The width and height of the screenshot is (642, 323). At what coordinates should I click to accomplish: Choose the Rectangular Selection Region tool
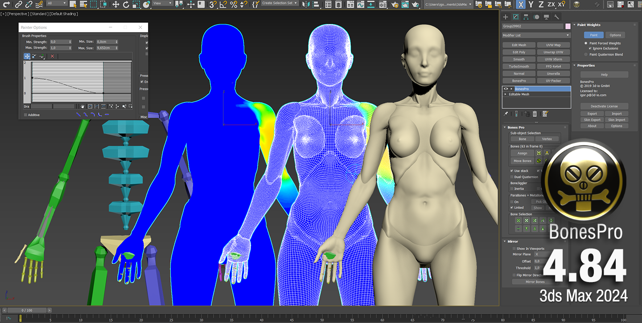pyautogui.click(x=94, y=4)
